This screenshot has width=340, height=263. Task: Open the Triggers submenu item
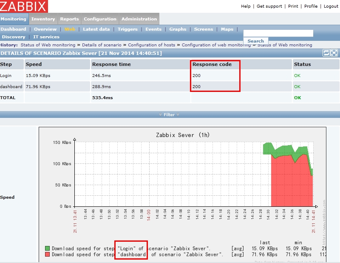(x=127, y=29)
